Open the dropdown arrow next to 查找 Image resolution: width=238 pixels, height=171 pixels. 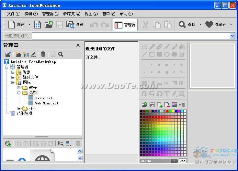(x=200, y=24)
